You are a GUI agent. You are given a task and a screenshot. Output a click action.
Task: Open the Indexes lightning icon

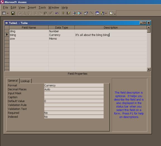(68, 13)
